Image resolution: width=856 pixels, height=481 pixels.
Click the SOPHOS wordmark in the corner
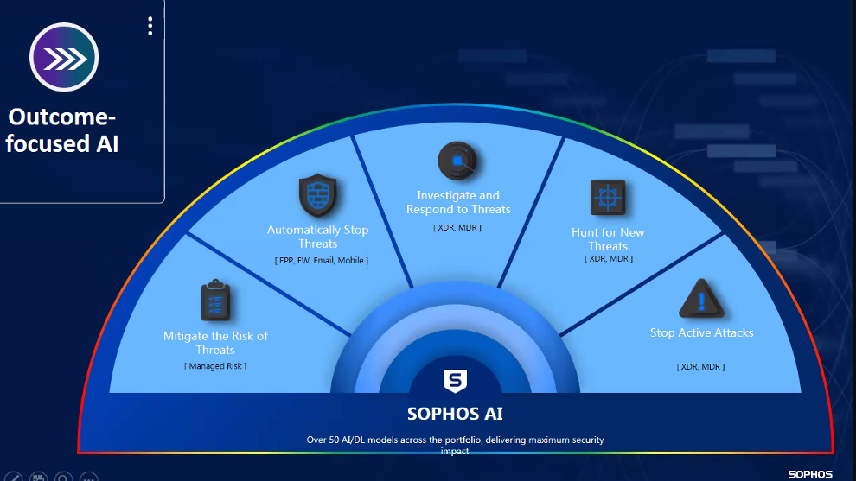pos(810,474)
